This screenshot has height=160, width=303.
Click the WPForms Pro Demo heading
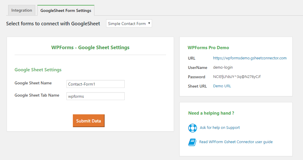coord(208,48)
